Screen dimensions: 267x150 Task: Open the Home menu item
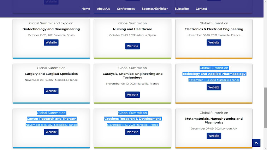[x=86, y=9]
